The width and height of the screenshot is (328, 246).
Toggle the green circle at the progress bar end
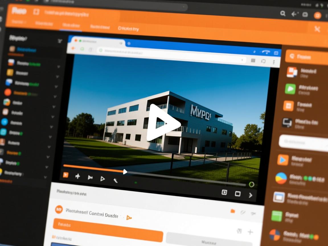point(251,184)
